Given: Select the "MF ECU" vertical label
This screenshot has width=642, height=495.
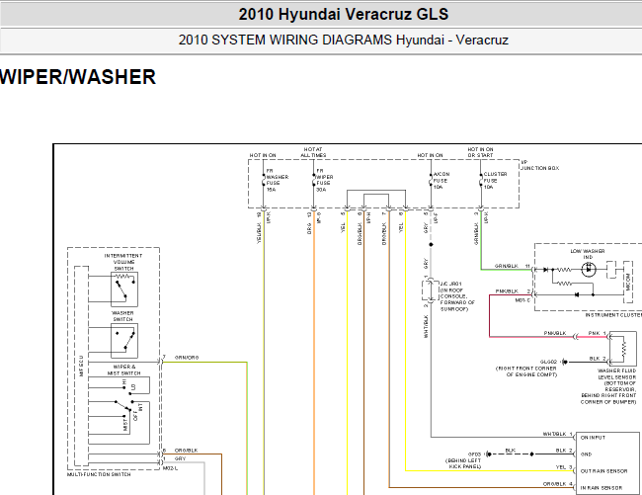Looking at the screenshot, I should (81, 366).
